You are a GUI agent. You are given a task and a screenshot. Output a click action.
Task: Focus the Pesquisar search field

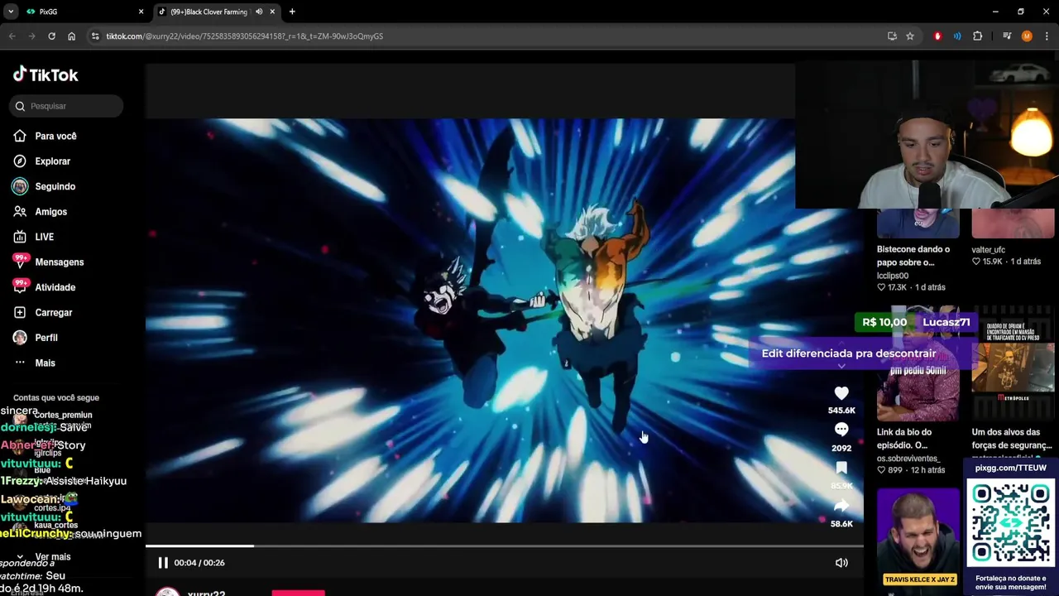(68, 106)
